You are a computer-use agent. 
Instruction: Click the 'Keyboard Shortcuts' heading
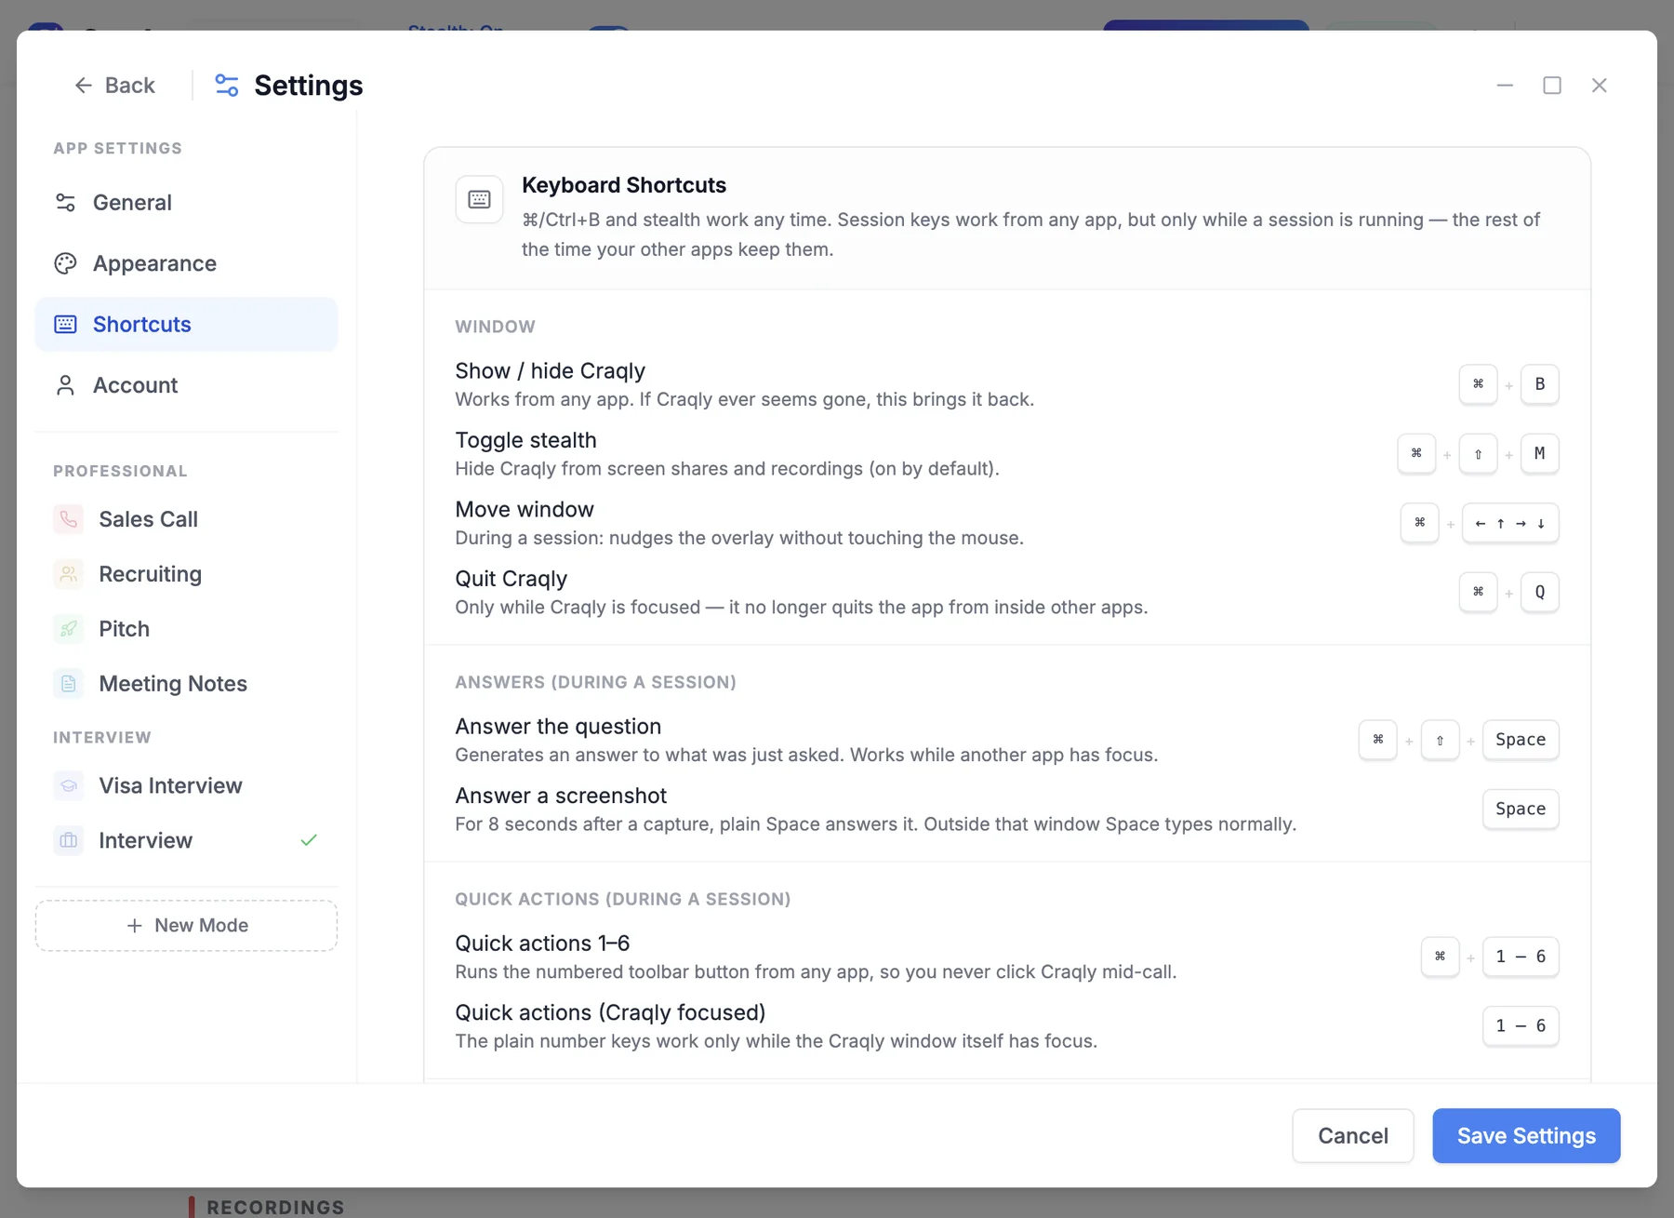pyautogui.click(x=624, y=185)
